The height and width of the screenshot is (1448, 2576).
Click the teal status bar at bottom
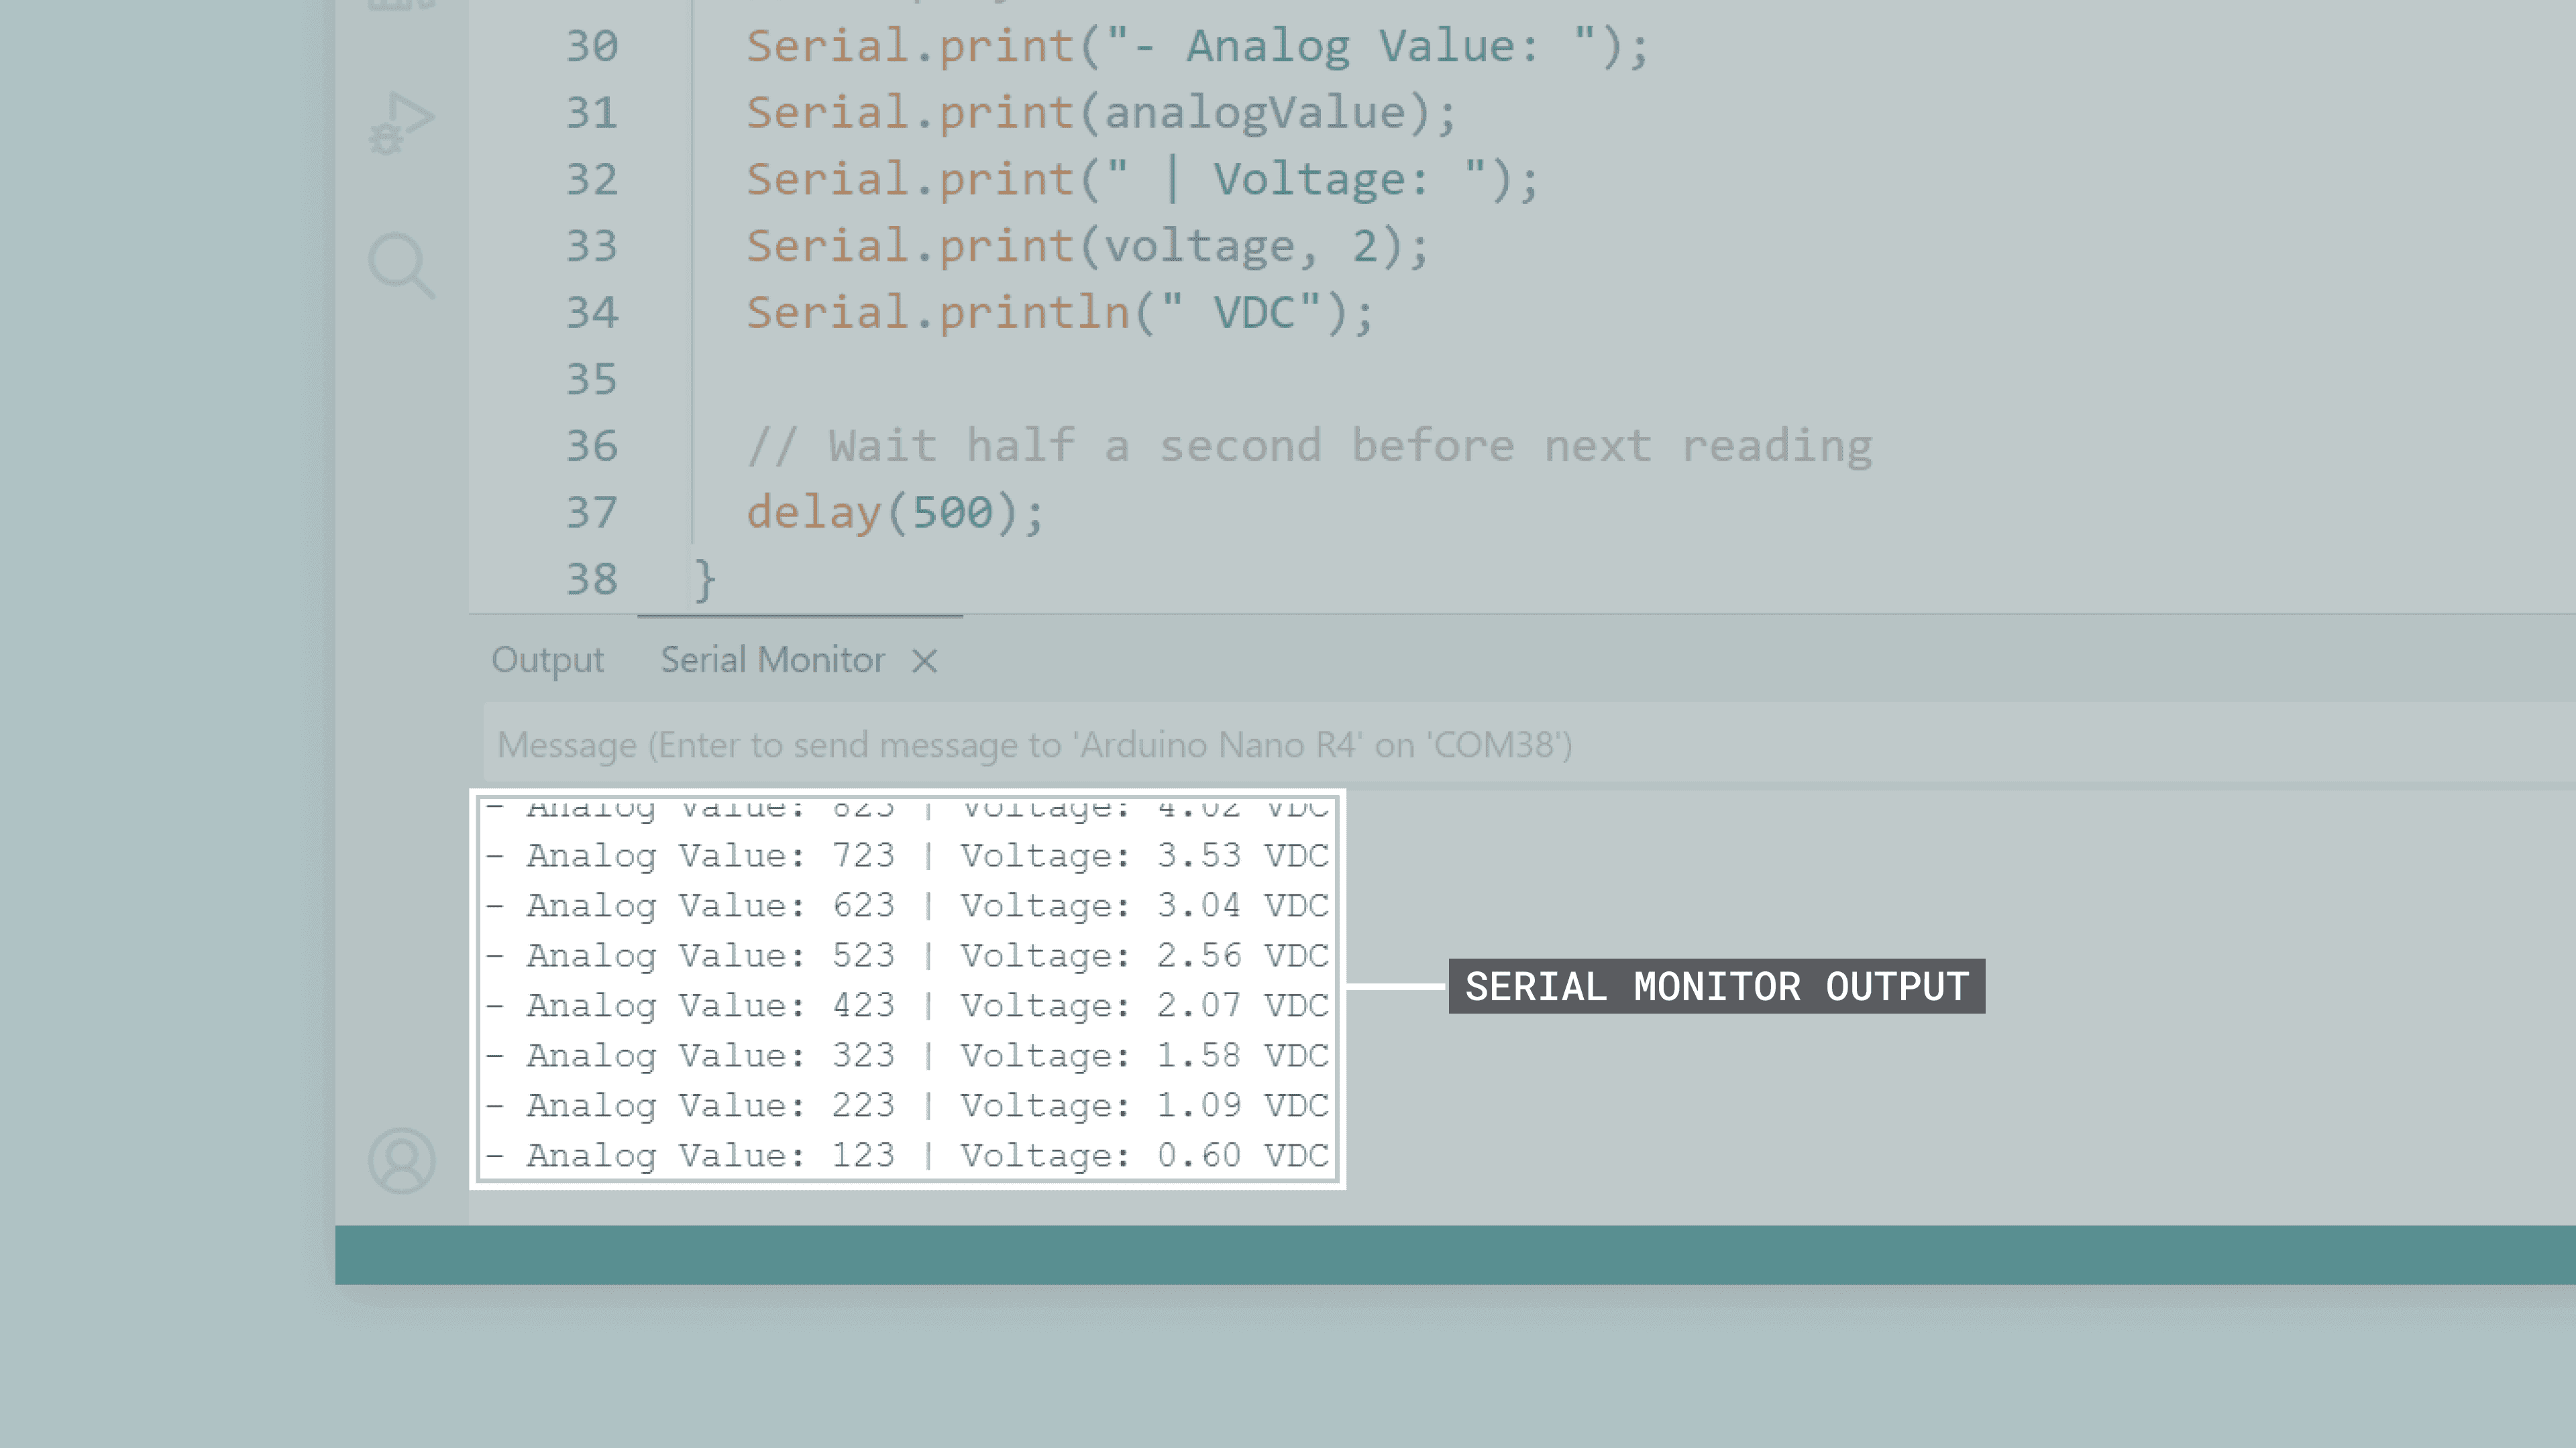[x=1454, y=1255]
